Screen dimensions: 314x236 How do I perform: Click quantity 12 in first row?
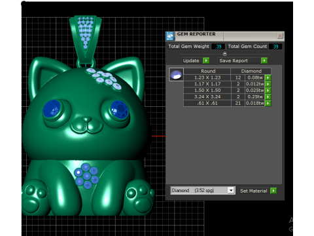coord(238,77)
